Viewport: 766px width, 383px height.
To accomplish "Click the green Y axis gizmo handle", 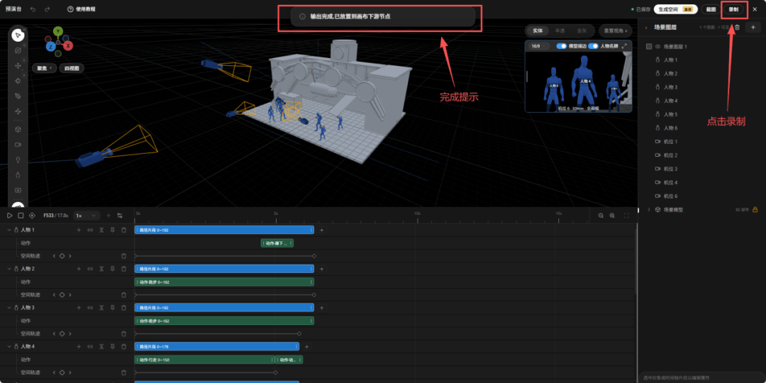I will coord(58,32).
